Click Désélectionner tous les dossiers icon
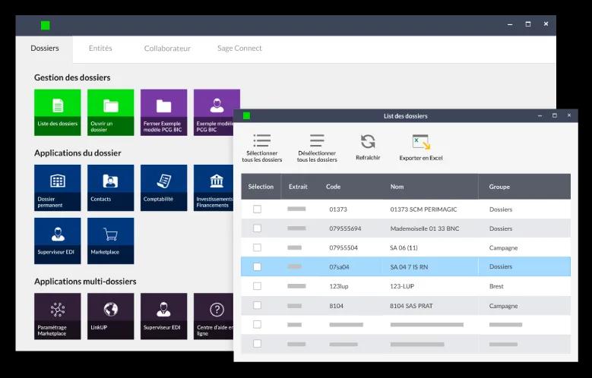Image resolution: width=592 pixels, height=378 pixels. click(317, 140)
